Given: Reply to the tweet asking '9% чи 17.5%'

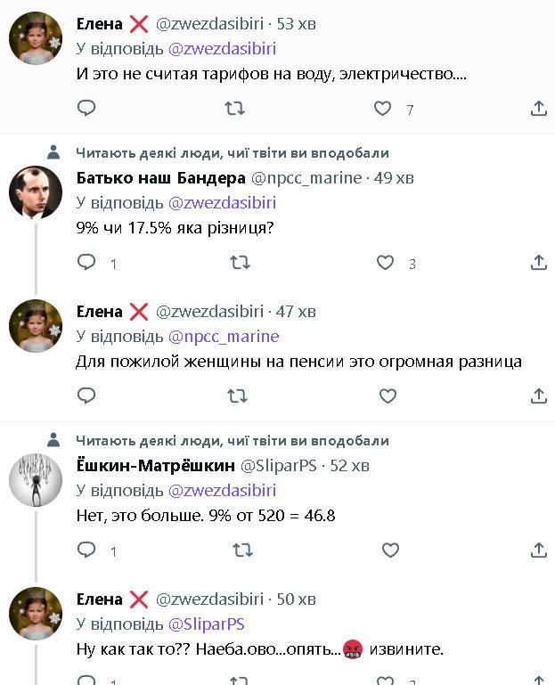Looking at the screenshot, I should click(x=86, y=263).
